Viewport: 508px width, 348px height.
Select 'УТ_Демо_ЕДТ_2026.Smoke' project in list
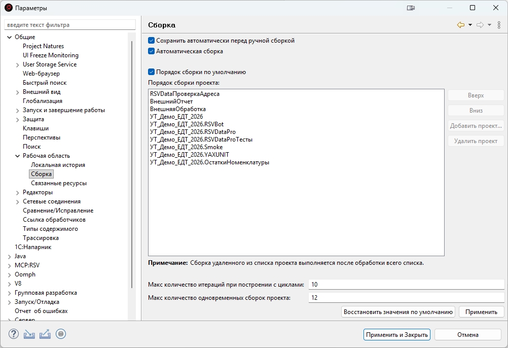[186, 147]
